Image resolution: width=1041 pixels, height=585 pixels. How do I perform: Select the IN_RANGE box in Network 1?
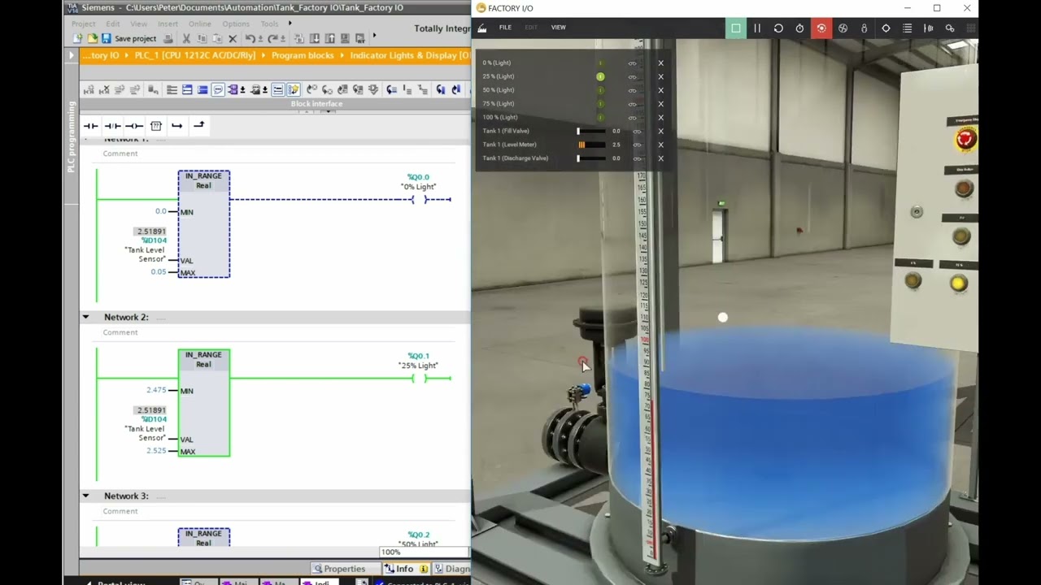[203, 224]
